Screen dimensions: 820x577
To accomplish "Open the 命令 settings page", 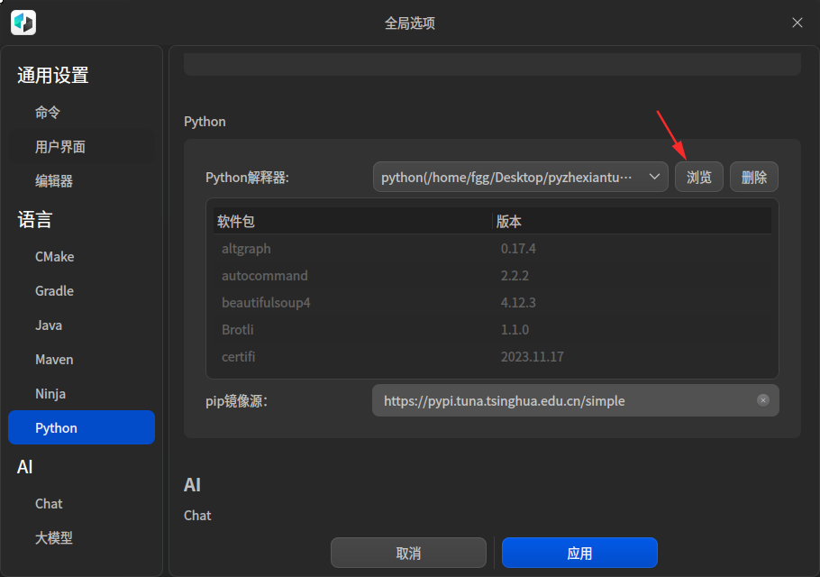I will (82, 113).
